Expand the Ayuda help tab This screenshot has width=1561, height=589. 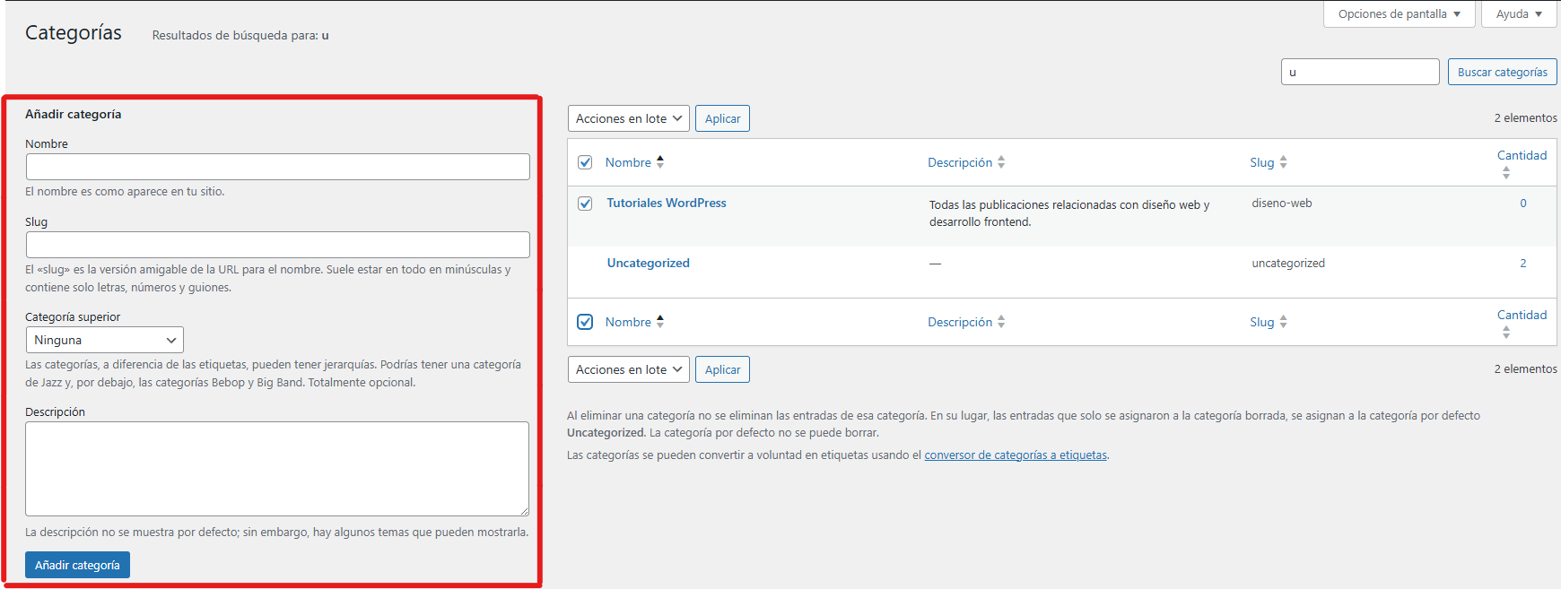point(1519,14)
